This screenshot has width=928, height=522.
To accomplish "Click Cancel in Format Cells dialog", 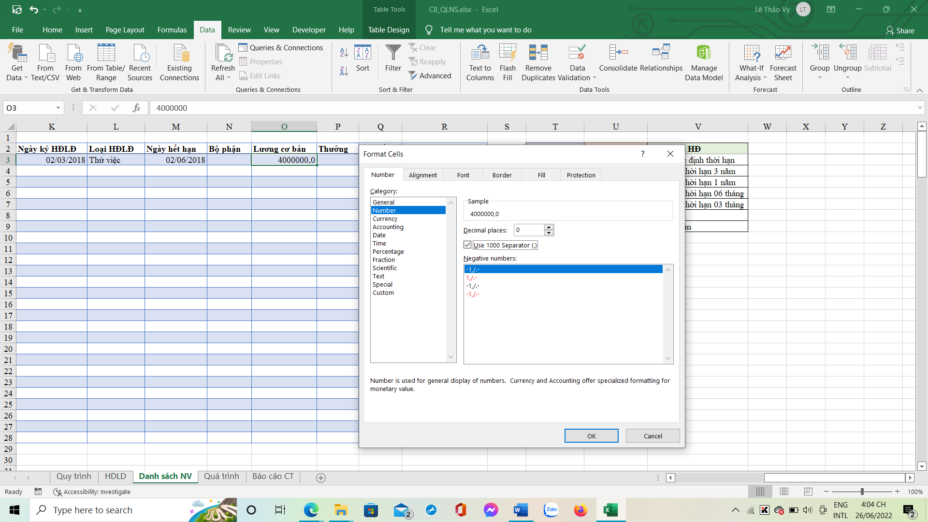I will pyautogui.click(x=652, y=436).
